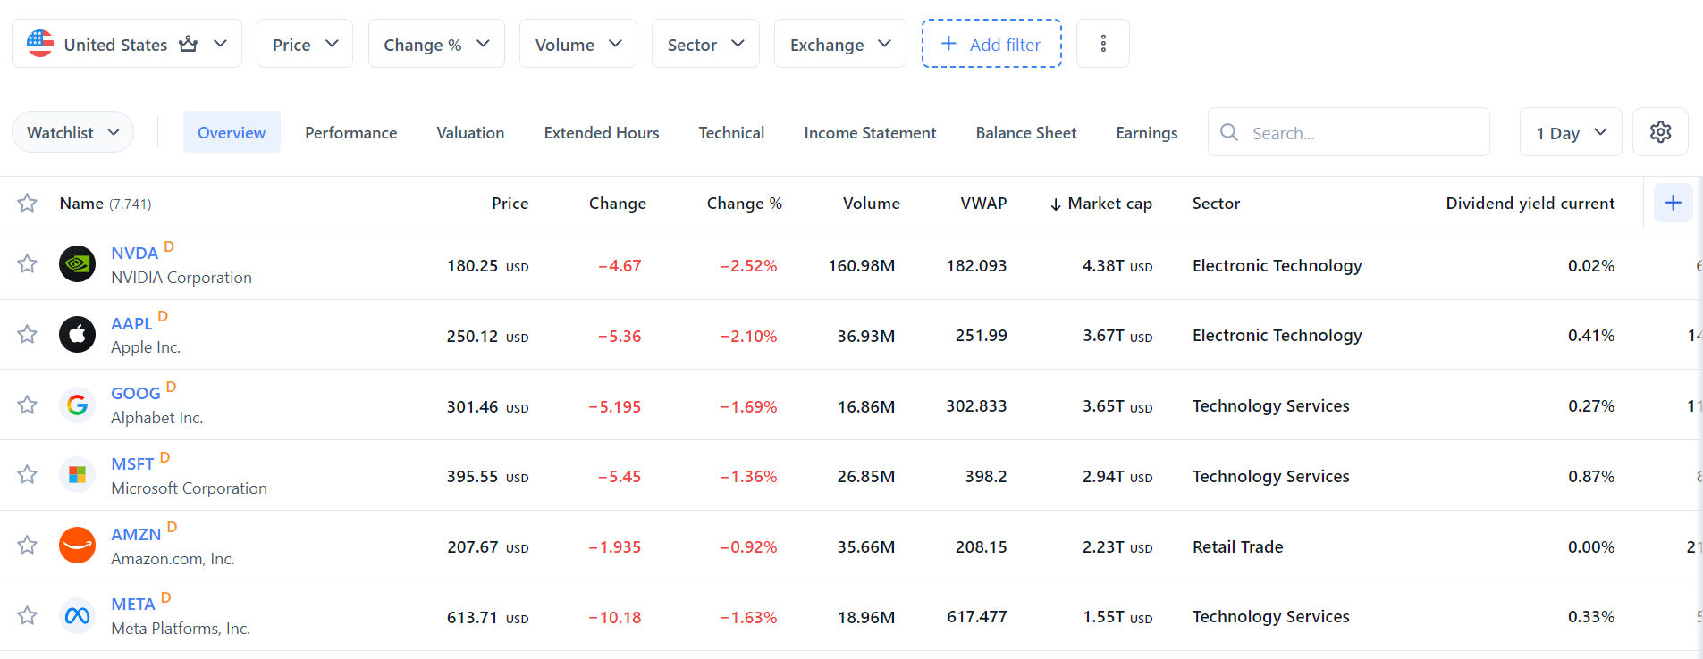Open the Price filter dropdown
The image size is (1703, 659).
[305, 44]
